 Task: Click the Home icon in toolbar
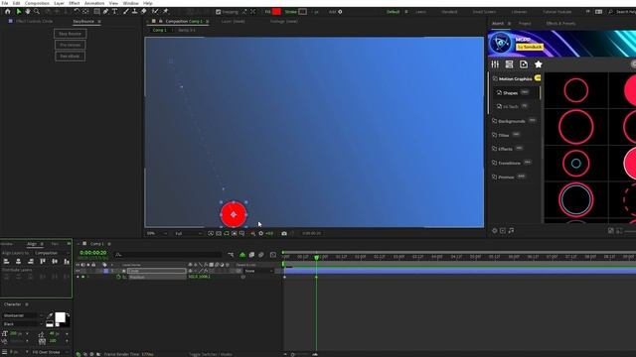click(7, 12)
